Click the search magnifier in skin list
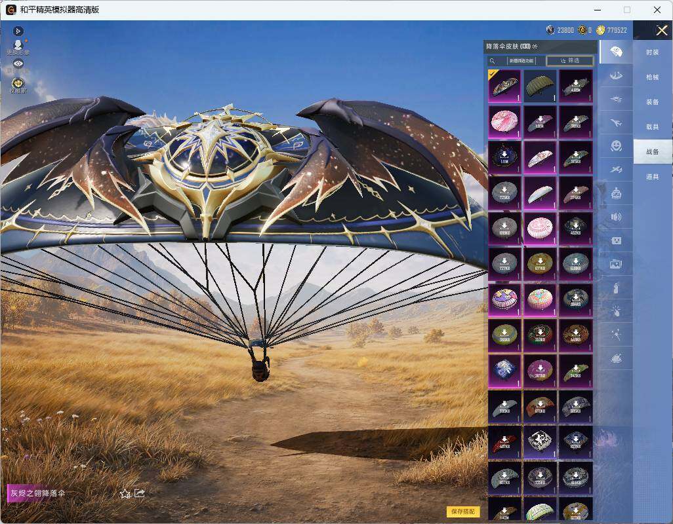The width and height of the screenshot is (673, 524). [493, 61]
